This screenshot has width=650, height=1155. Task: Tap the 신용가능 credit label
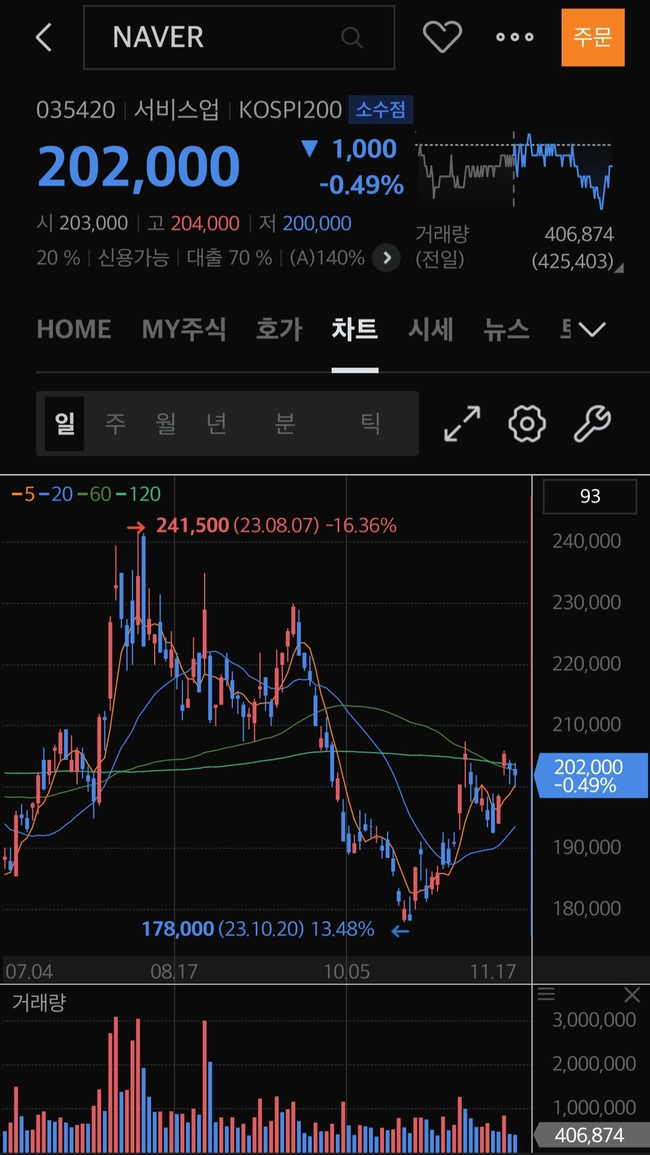point(134,258)
